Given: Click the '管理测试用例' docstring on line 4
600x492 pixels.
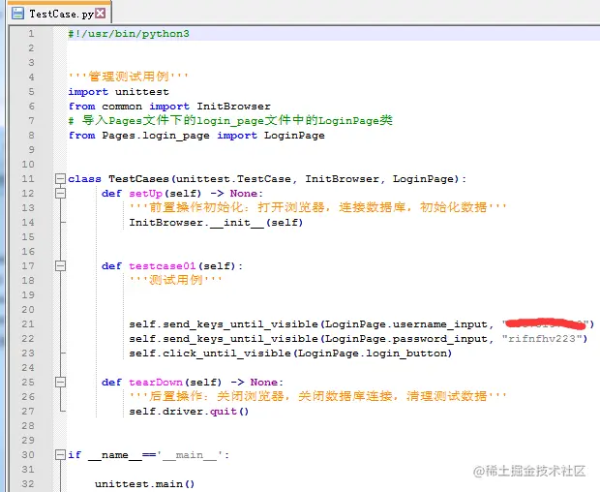Looking at the screenshot, I should point(128,77).
